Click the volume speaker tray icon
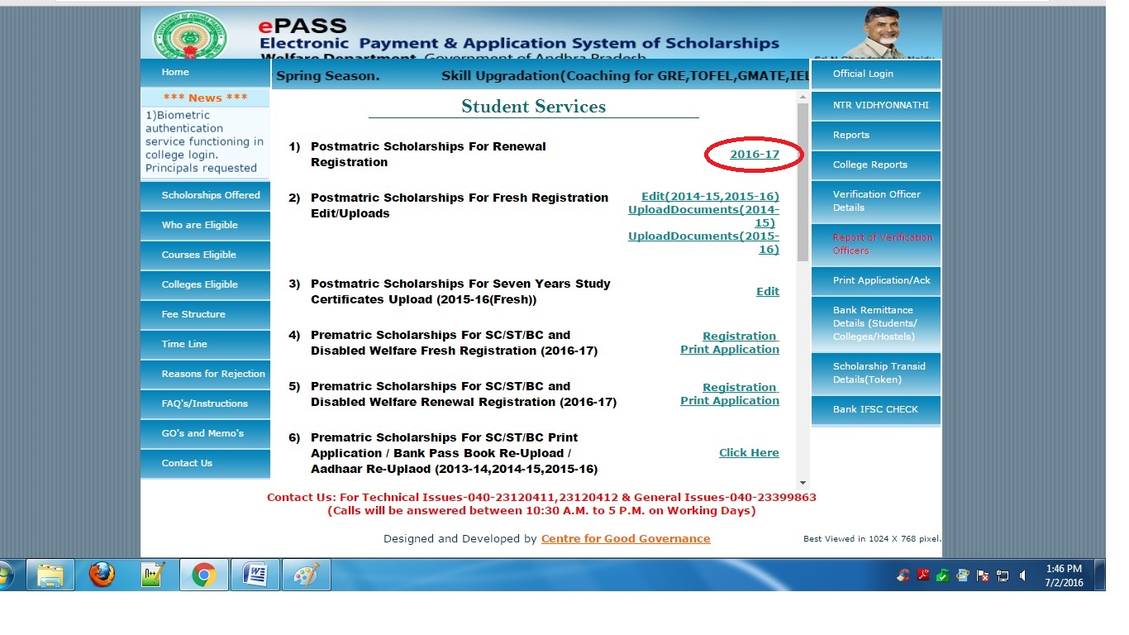This screenshot has width=1129, height=635. point(1023,575)
